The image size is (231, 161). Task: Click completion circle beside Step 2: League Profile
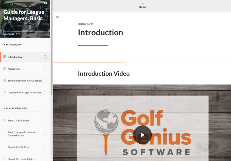pyautogui.click(x=45, y=134)
